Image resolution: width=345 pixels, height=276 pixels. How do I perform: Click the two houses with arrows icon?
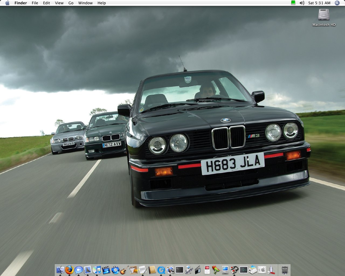point(234,270)
